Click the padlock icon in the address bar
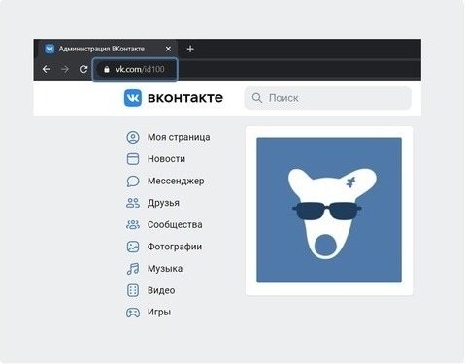The image size is (465, 364). point(107,69)
